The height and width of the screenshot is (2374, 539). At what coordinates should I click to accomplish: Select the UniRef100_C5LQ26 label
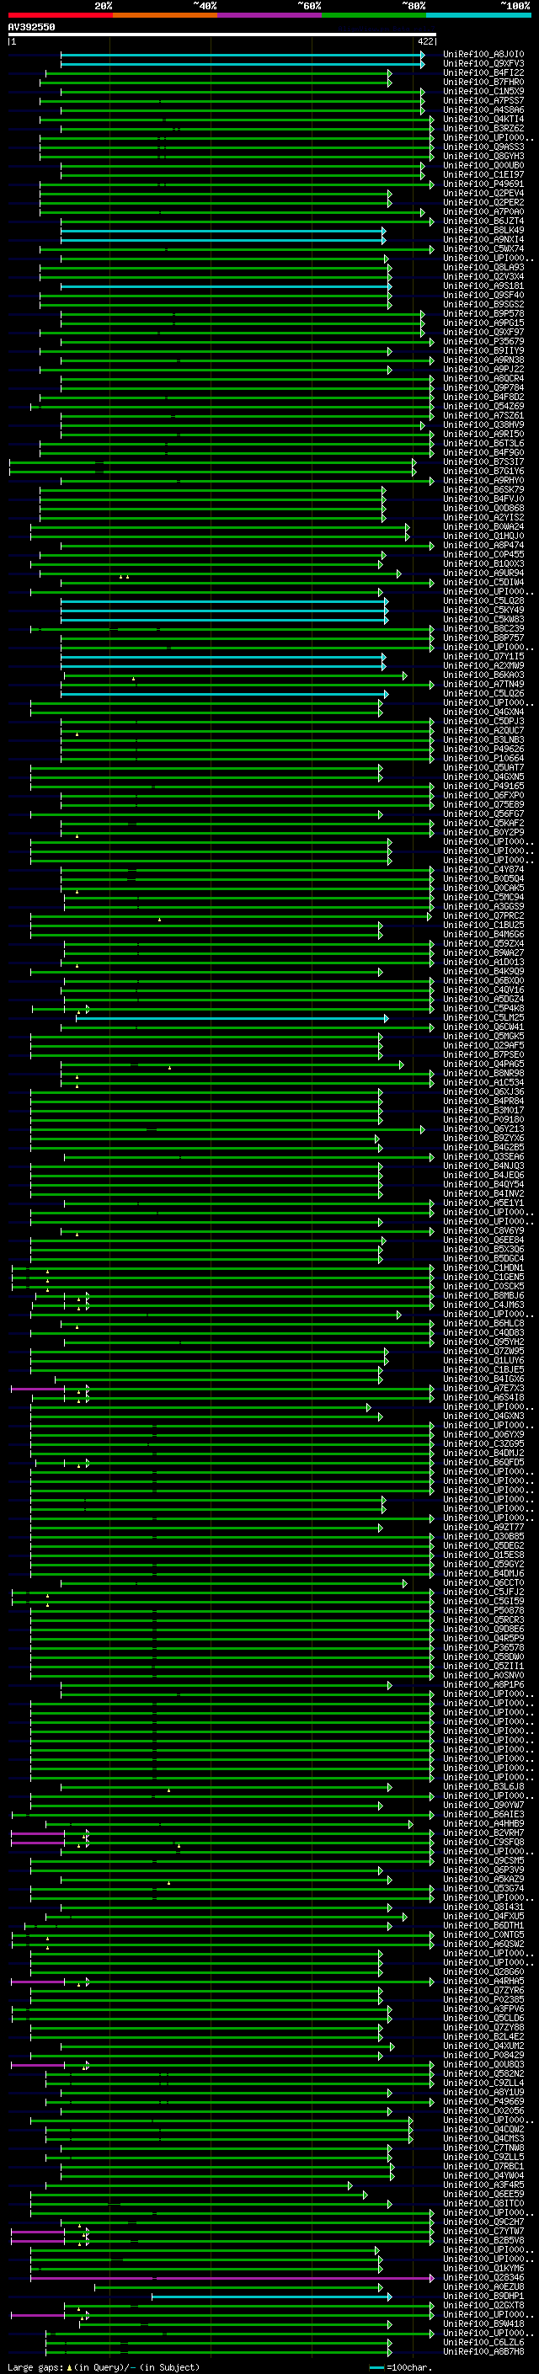click(483, 693)
